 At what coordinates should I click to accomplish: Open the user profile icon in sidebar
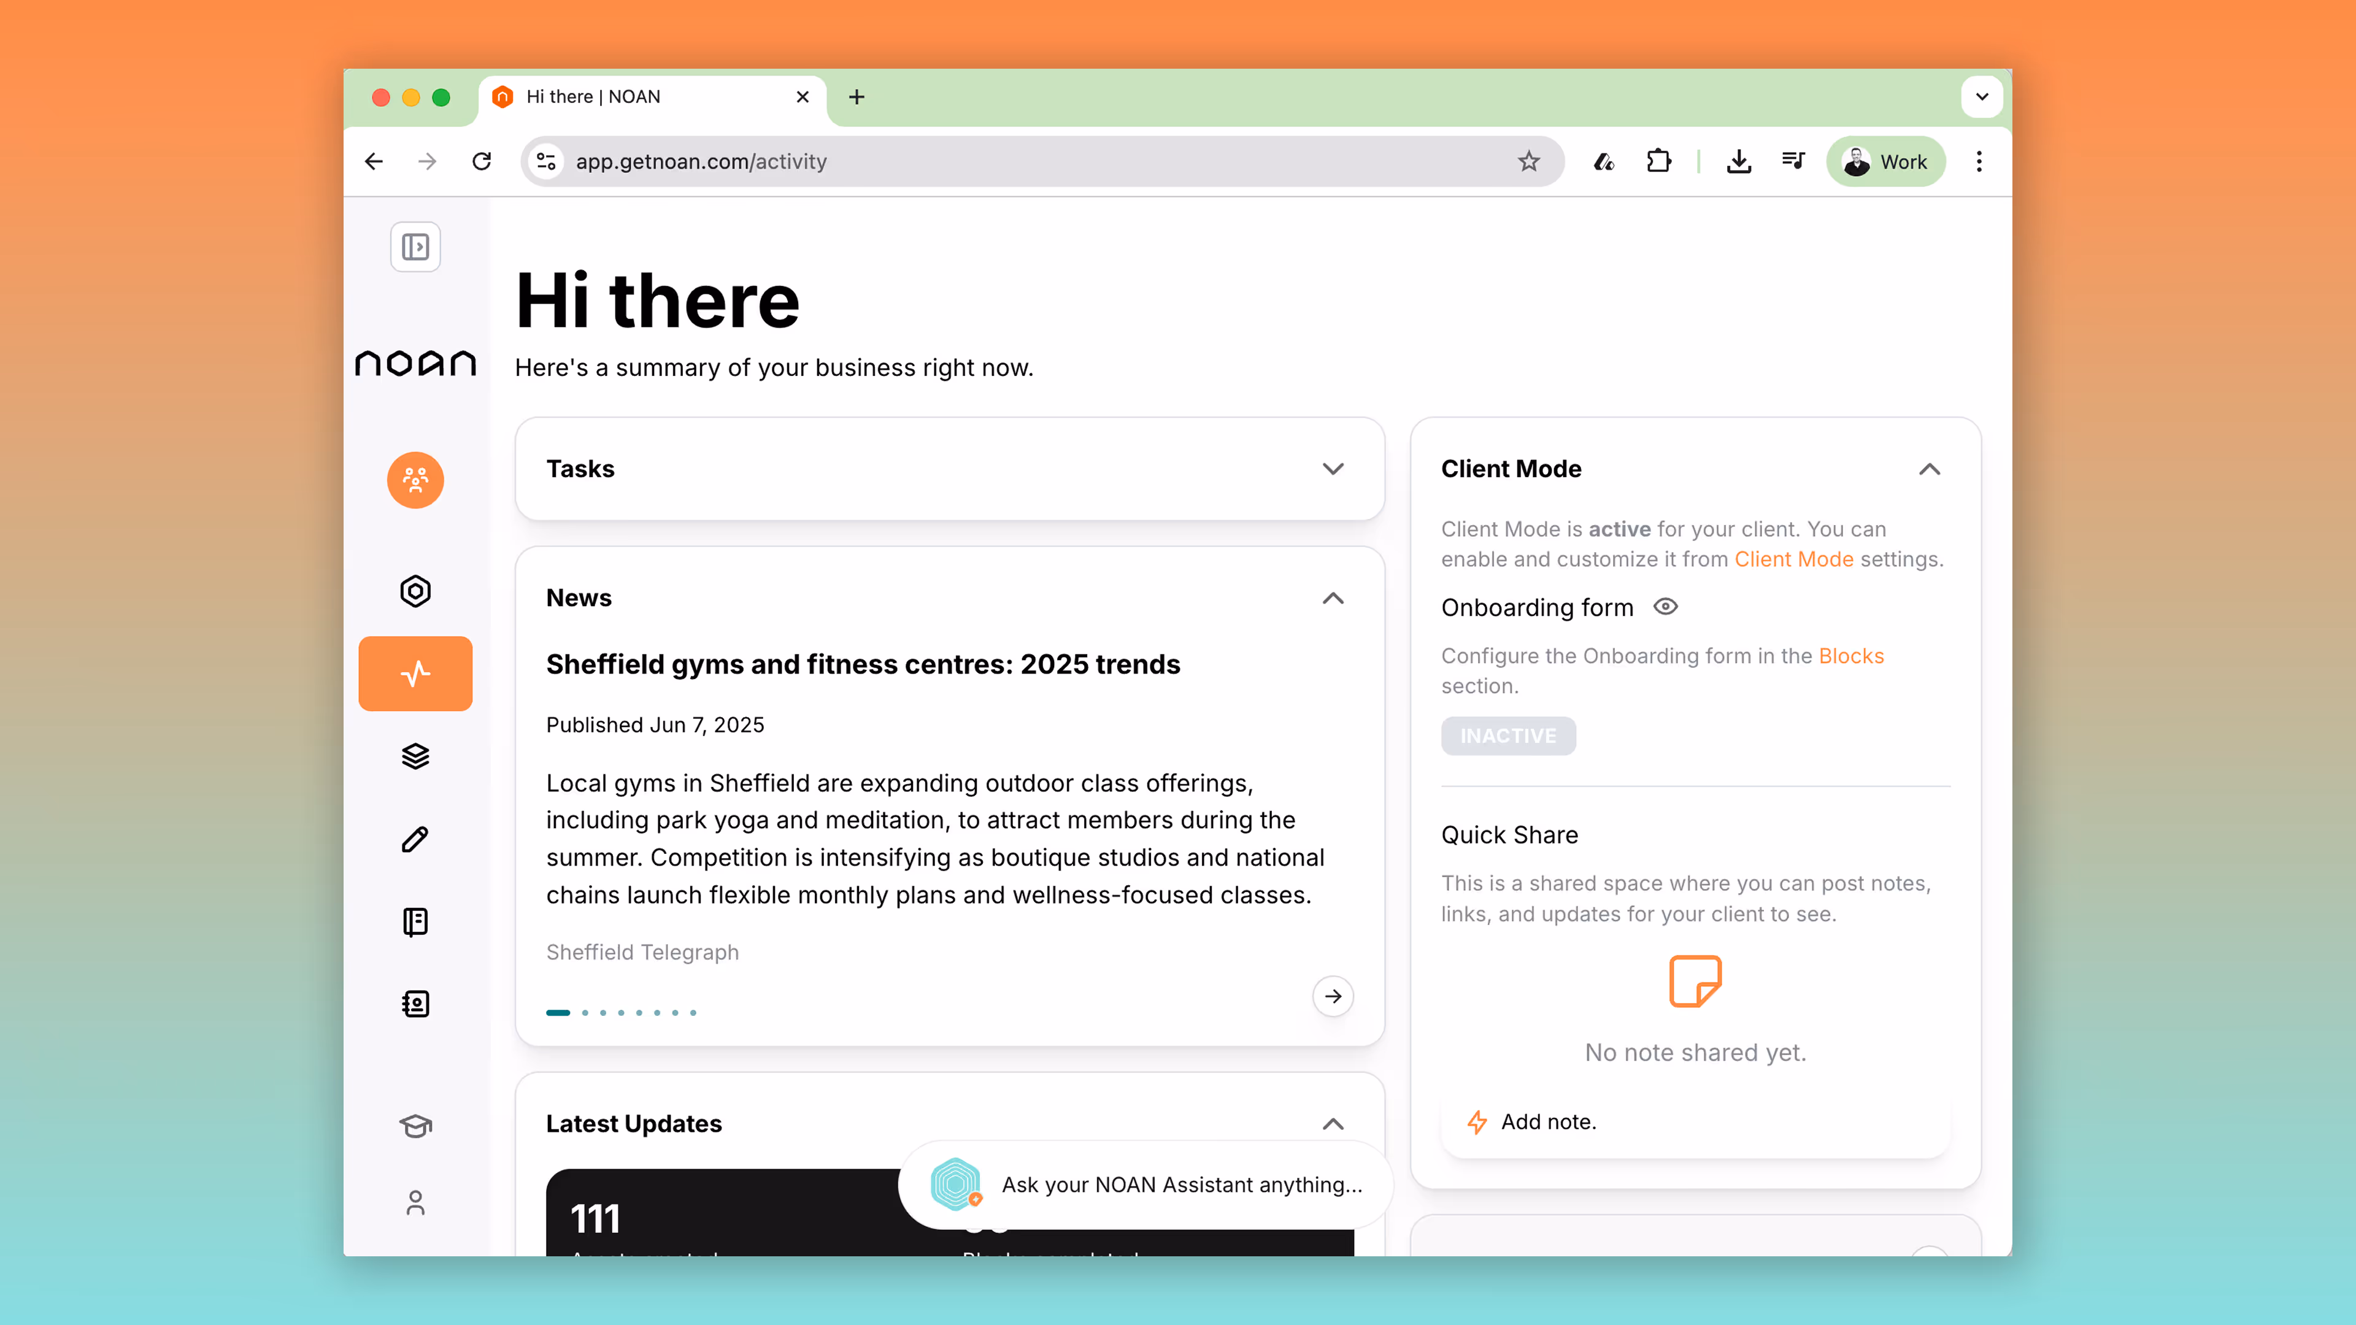[x=415, y=1202]
